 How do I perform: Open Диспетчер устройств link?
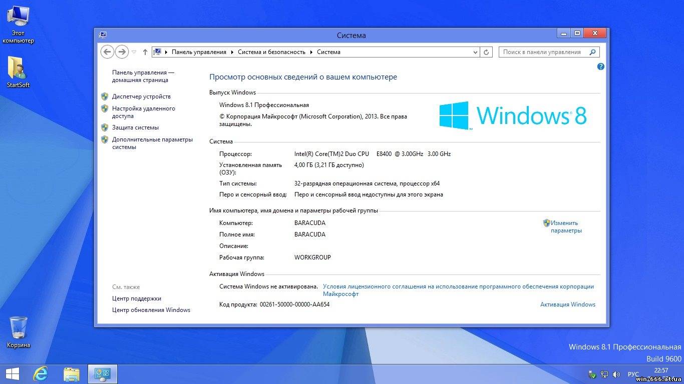pos(141,96)
